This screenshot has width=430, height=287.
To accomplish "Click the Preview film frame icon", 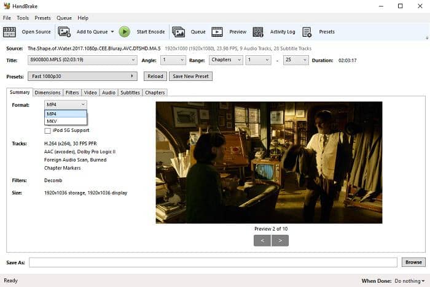I will [217, 32].
